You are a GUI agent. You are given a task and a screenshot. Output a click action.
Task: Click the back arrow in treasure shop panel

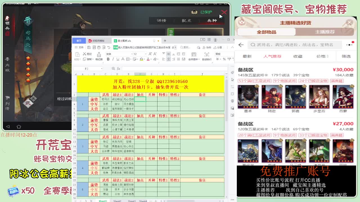[241, 45]
